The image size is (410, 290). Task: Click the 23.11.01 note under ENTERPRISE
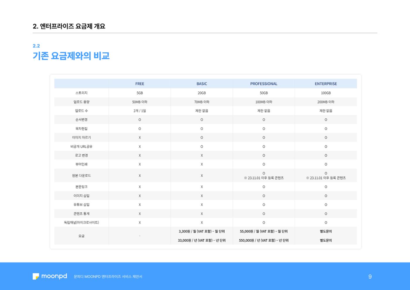326,178
